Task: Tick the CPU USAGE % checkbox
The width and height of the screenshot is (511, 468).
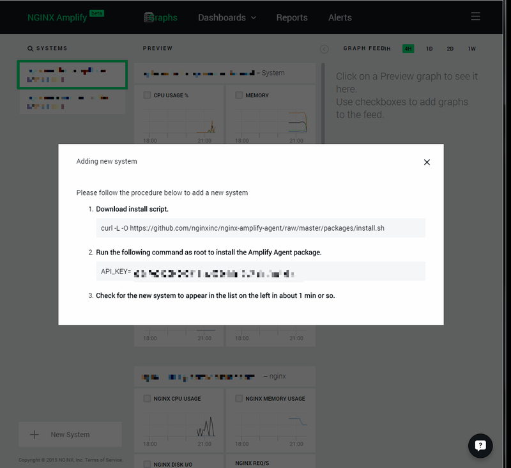Action: (147, 95)
